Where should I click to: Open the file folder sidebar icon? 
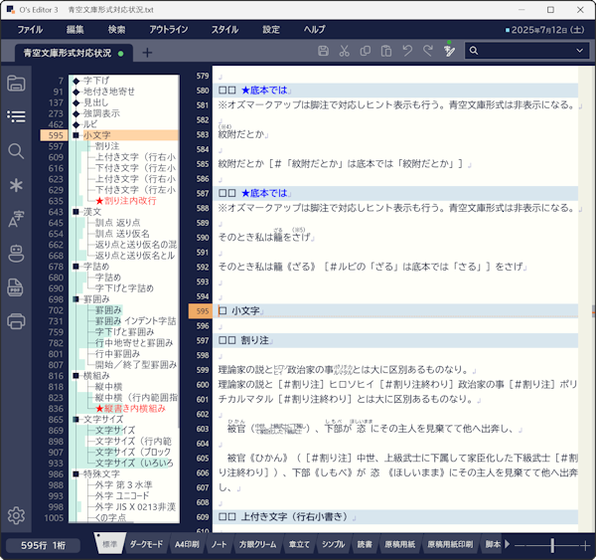point(16,83)
